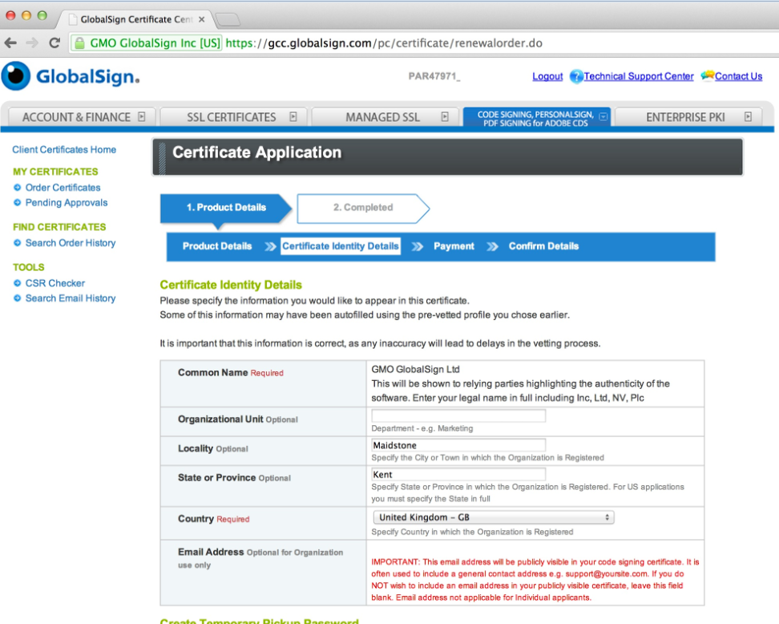Expand Managed SSL menu arrow
Viewport: 779px width, 624px height.
445,117
